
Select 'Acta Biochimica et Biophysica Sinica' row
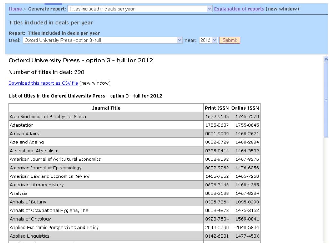point(134,117)
